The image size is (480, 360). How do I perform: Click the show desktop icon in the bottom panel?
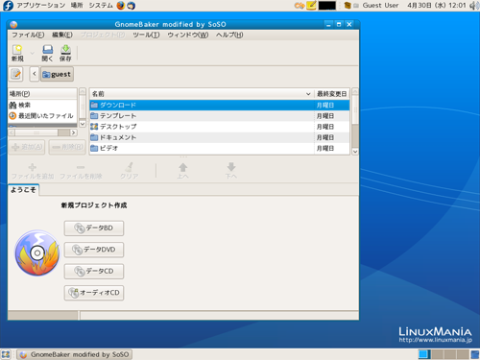(6, 354)
